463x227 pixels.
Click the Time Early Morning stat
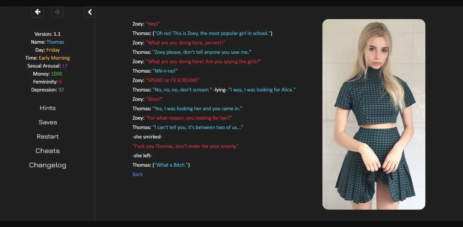(47, 58)
